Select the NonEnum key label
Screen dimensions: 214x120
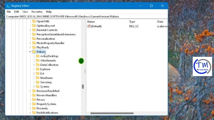click(x=46, y=78)
